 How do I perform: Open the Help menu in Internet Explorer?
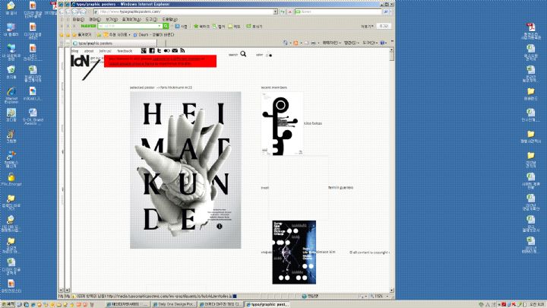[170, 20]
